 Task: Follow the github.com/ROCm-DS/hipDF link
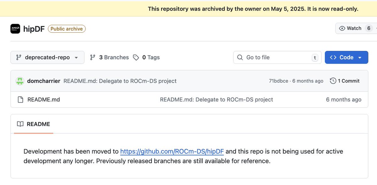[172, 151]
